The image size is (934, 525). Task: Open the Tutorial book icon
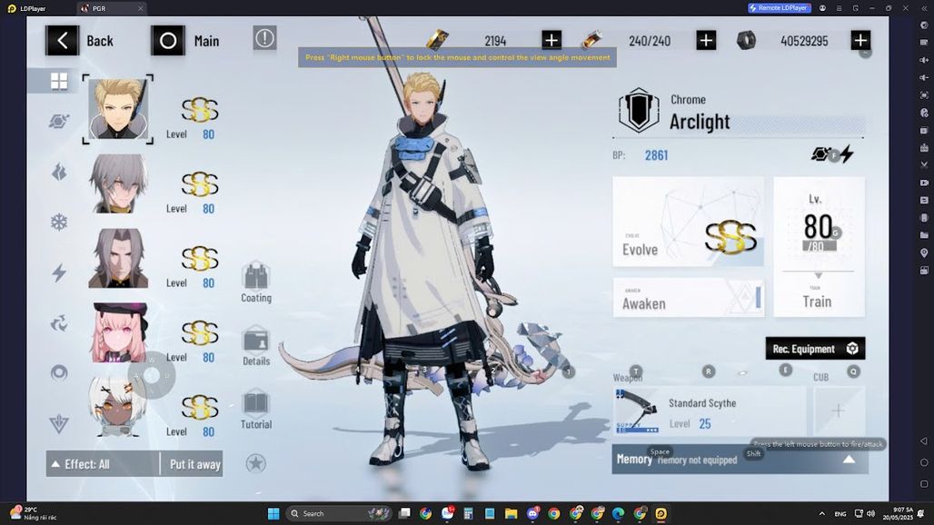[x=256, y=403]
